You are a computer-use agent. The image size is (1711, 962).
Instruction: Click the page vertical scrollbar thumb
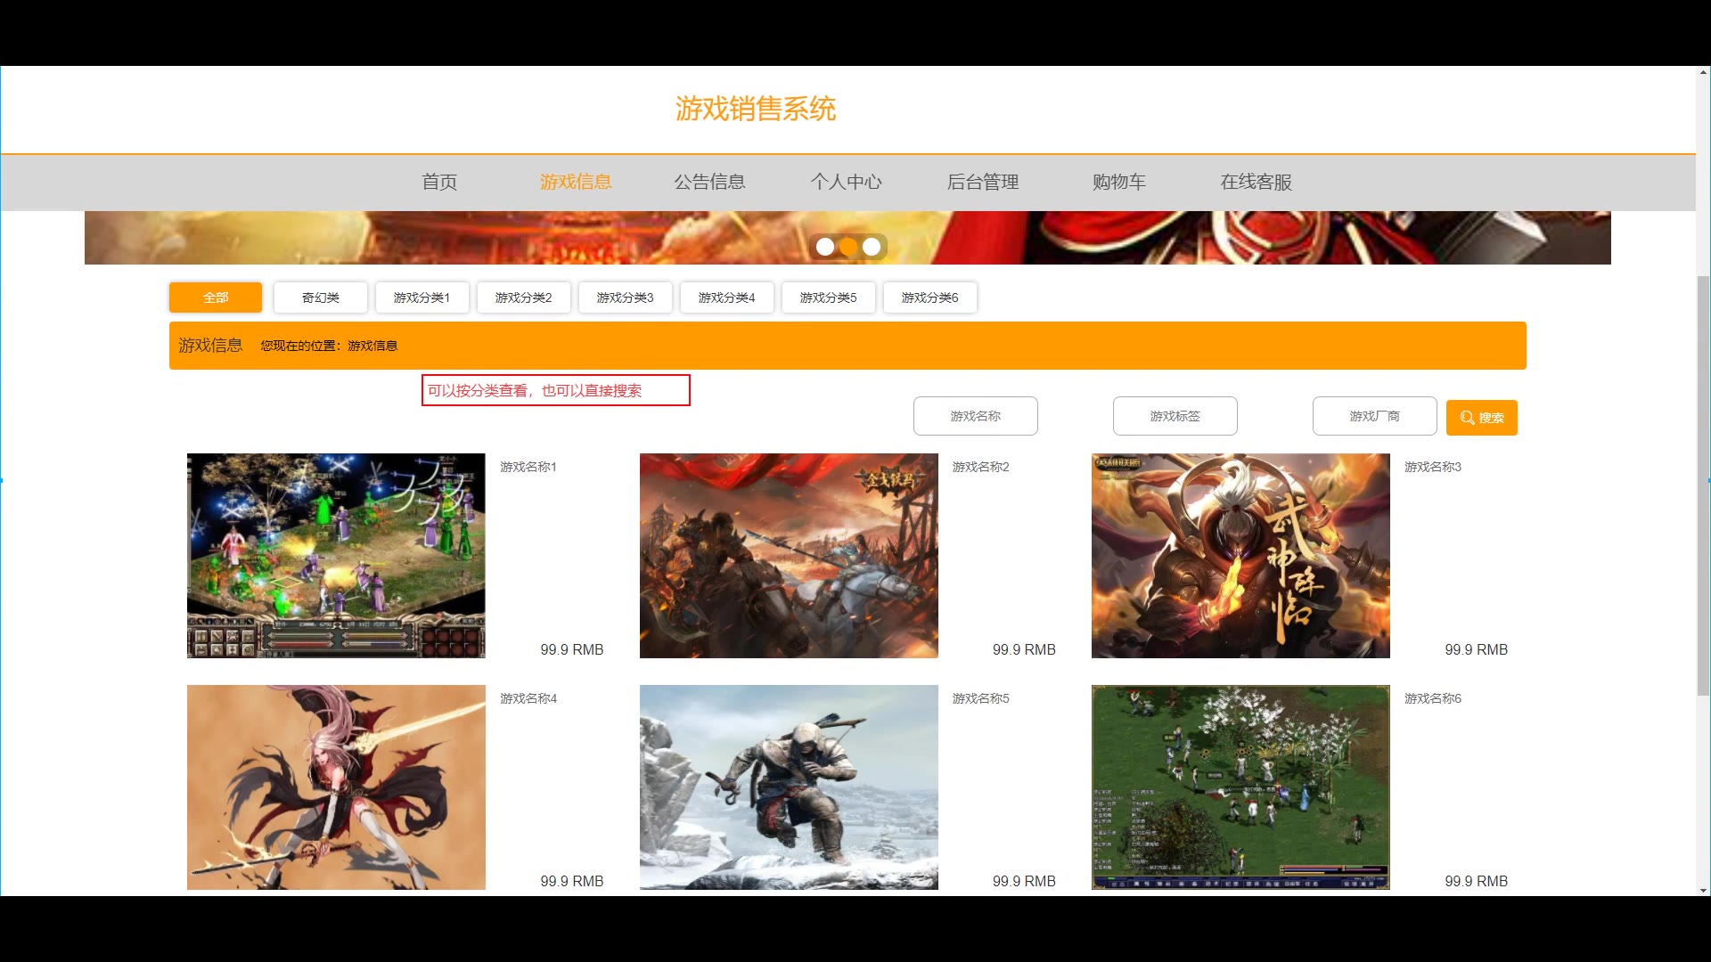pos(1703,485)
